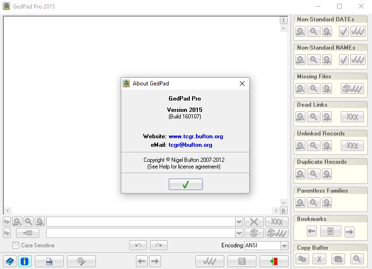The width and height of the screenshot is (372, 269).
Task: Find Non-Standard DATEs with magnifier icon
Action: pyautogui.click(x=313, y=32)
